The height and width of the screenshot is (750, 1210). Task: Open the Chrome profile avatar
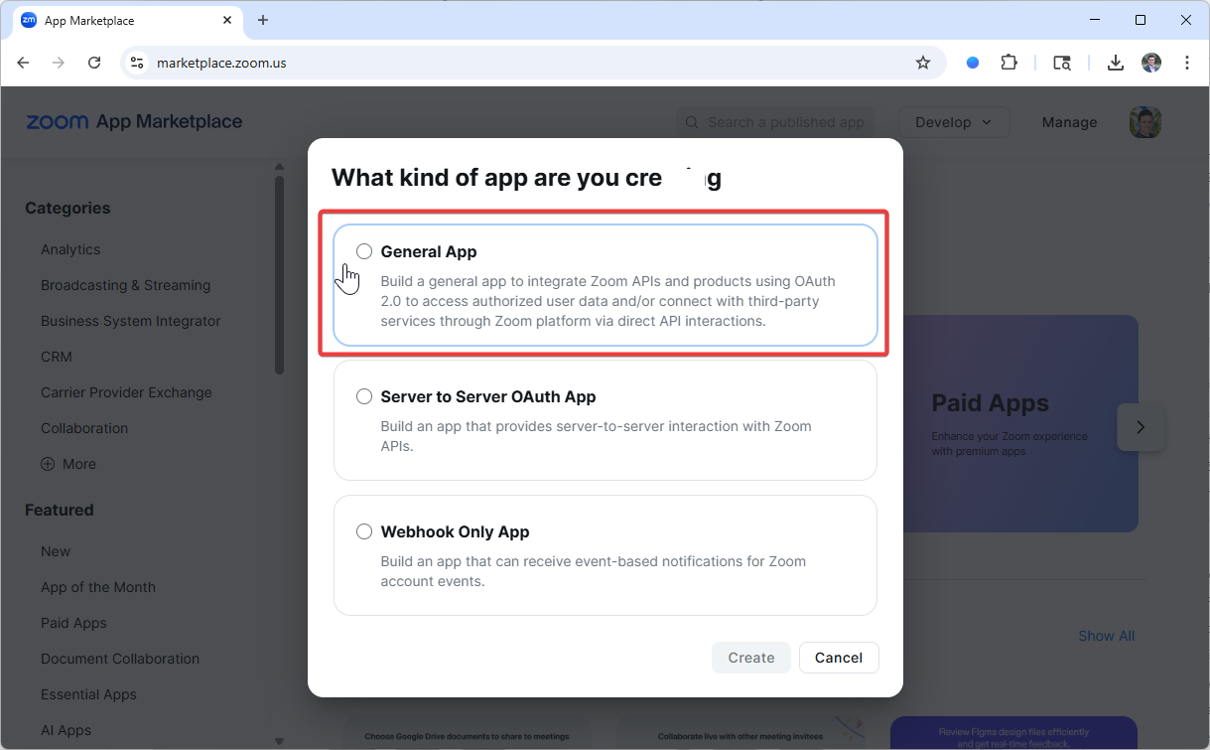coord(1151,63)
